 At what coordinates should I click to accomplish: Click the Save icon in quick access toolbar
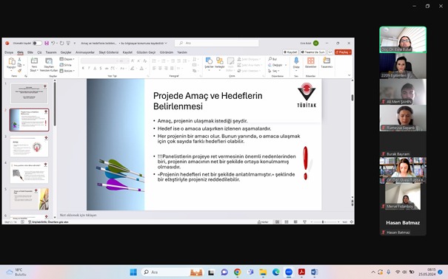47,43
